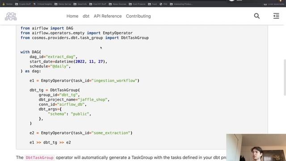Open the Cool Projects bookmark folder

tap(137, 4)
